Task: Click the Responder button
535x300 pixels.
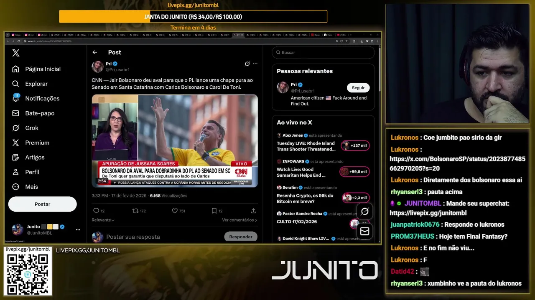Action: pyautogui.click(x=241, y=237)
